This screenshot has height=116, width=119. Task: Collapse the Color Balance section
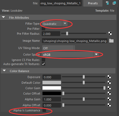tap(4, 70)
